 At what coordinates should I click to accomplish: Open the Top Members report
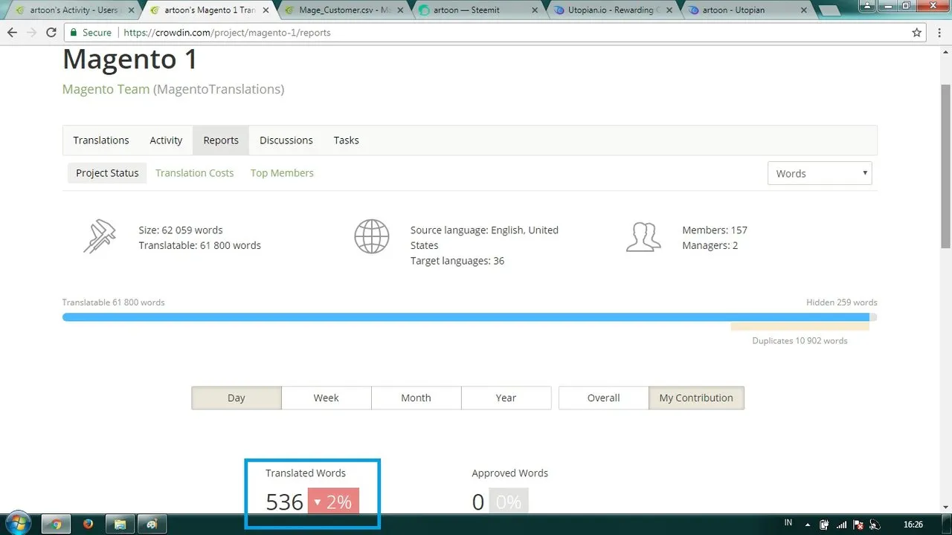point(282,173)
